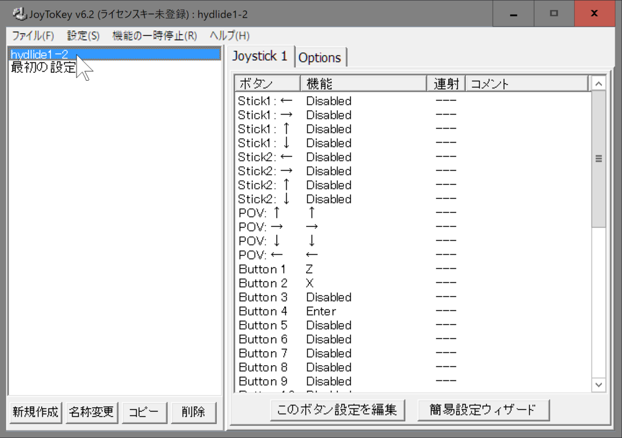Click the ボタン column header

click(x=268, y=84)
